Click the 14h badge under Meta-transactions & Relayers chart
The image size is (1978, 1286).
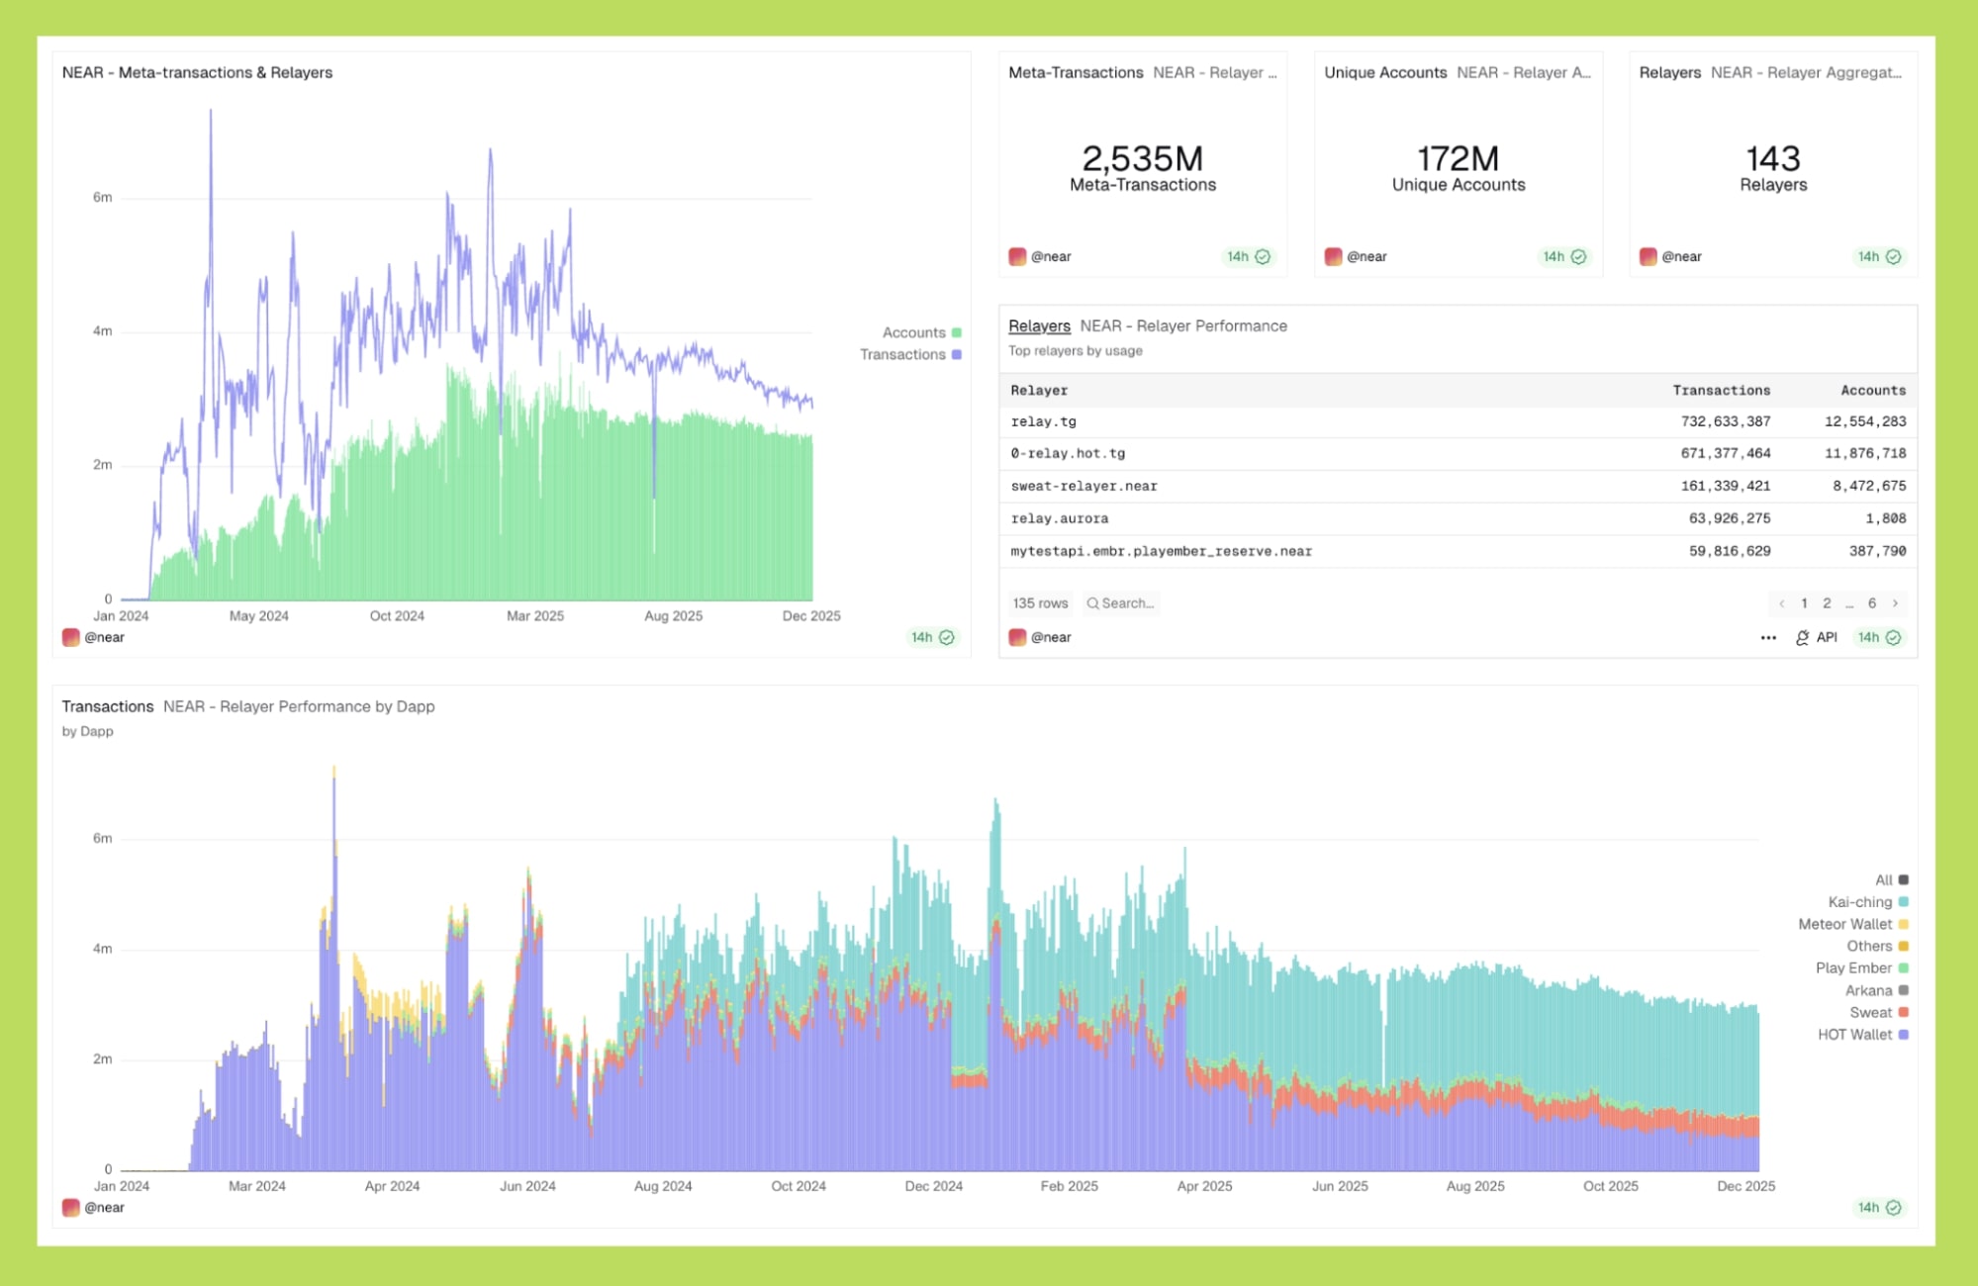[x=931, y=638]
